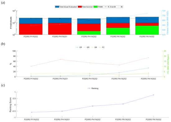Click the FC legend entry in chart (b)

101,47
